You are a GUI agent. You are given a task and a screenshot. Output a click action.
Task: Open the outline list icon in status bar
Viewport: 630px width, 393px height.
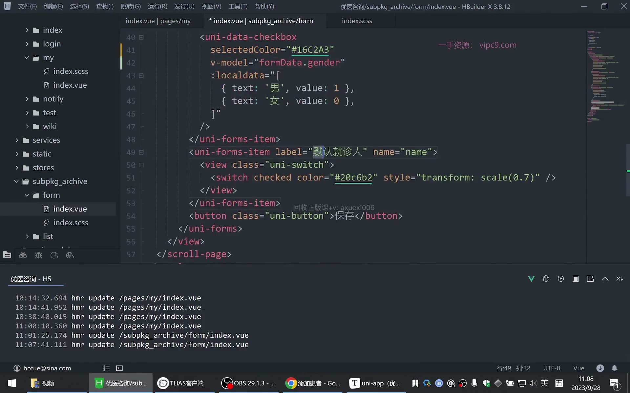click(106, 368)
